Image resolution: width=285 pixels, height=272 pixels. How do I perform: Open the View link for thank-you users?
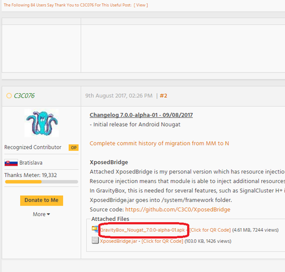(141, 5)
